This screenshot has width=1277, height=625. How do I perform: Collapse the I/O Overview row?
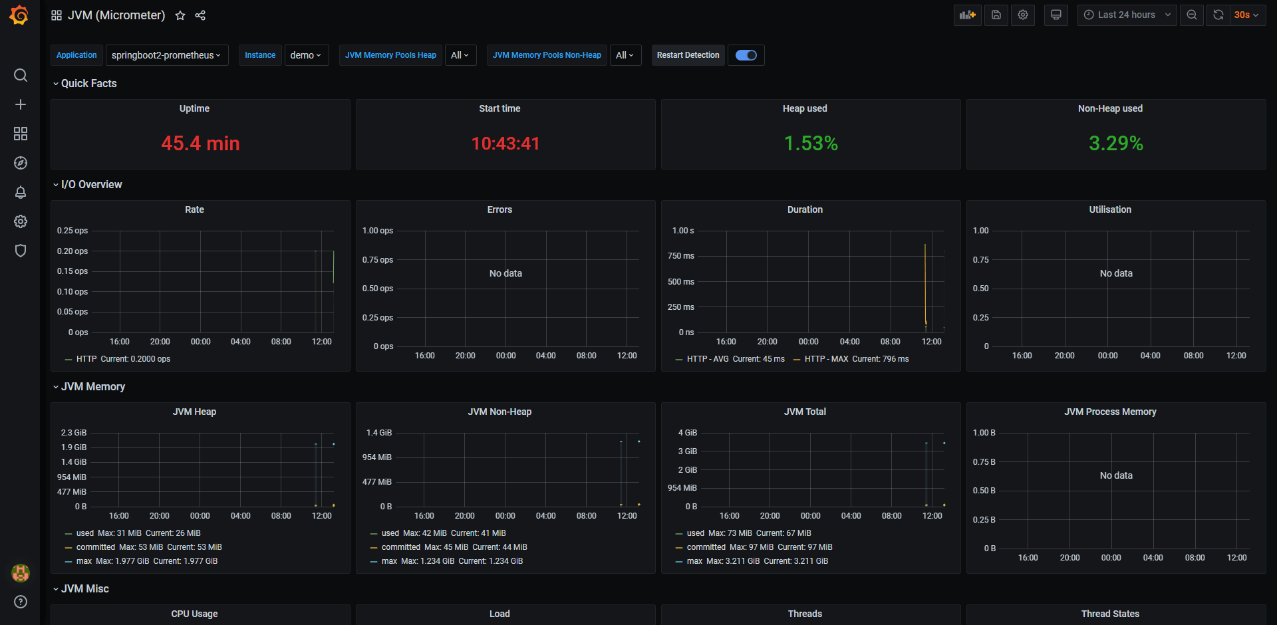click(x=87, y=184)
